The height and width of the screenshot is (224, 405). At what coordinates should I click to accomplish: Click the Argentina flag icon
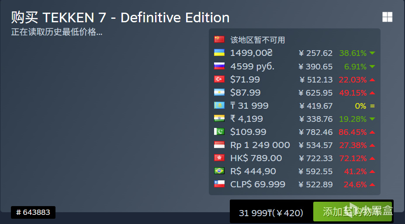219,93
